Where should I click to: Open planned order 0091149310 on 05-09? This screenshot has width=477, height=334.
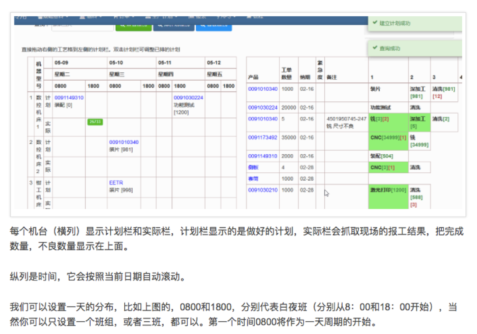pos(69,97)
